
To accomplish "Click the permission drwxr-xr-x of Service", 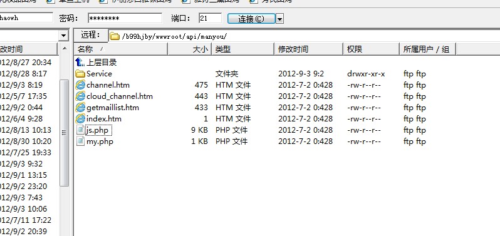I will pos(366,74).
